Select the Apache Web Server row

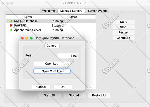tap(51, 30)
